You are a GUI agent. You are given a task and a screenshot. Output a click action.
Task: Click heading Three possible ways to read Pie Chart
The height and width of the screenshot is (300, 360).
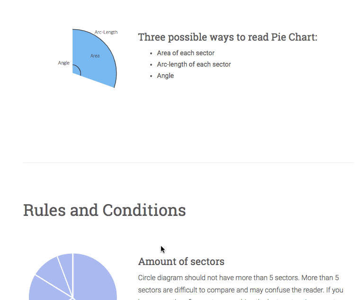point(227,37)
